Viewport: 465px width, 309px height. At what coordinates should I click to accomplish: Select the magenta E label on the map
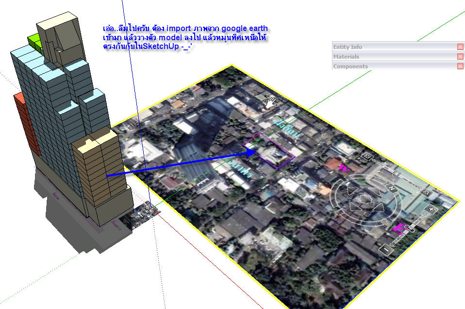coord(399,229)
